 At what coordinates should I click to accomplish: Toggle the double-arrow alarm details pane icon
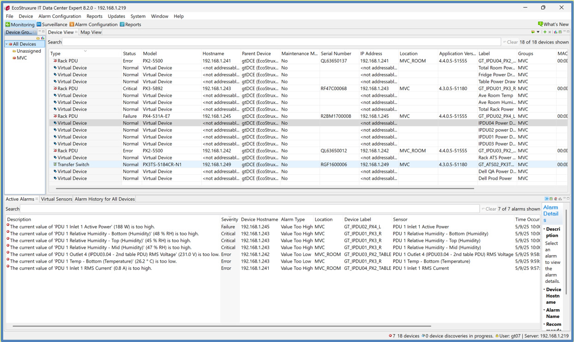click(547, 199)
